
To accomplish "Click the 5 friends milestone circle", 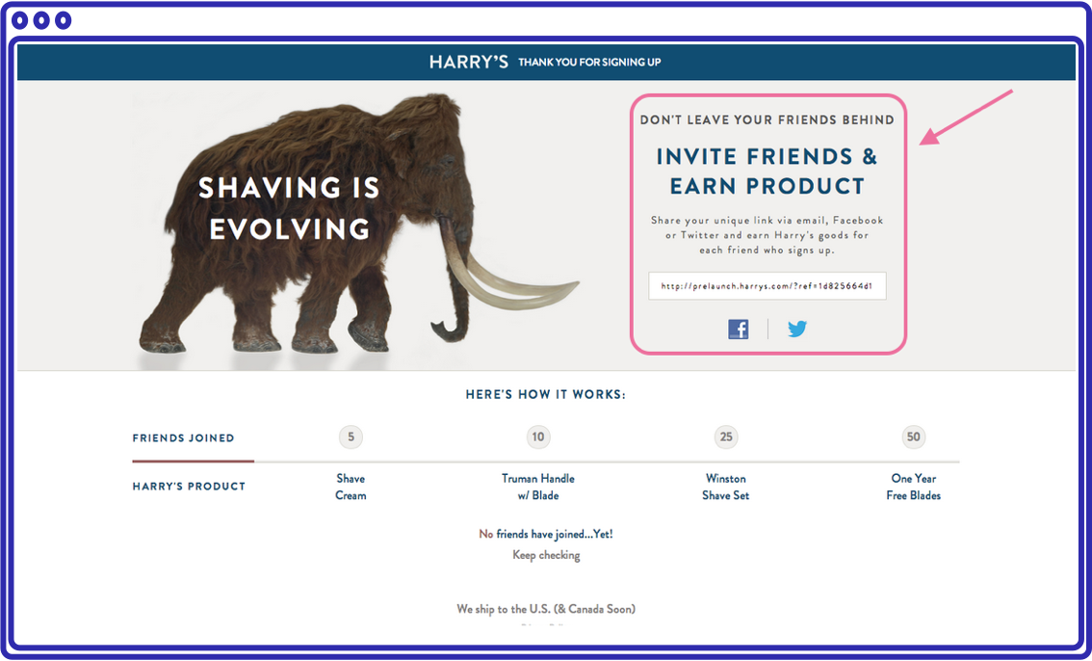I will click(x=351, y=436).
